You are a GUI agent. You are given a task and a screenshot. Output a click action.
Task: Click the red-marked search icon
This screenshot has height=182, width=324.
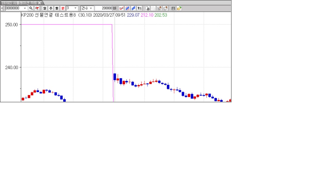[37, 8]
